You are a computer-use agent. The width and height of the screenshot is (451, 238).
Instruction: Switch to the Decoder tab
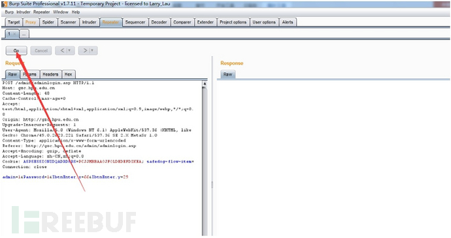click(159, 22)
